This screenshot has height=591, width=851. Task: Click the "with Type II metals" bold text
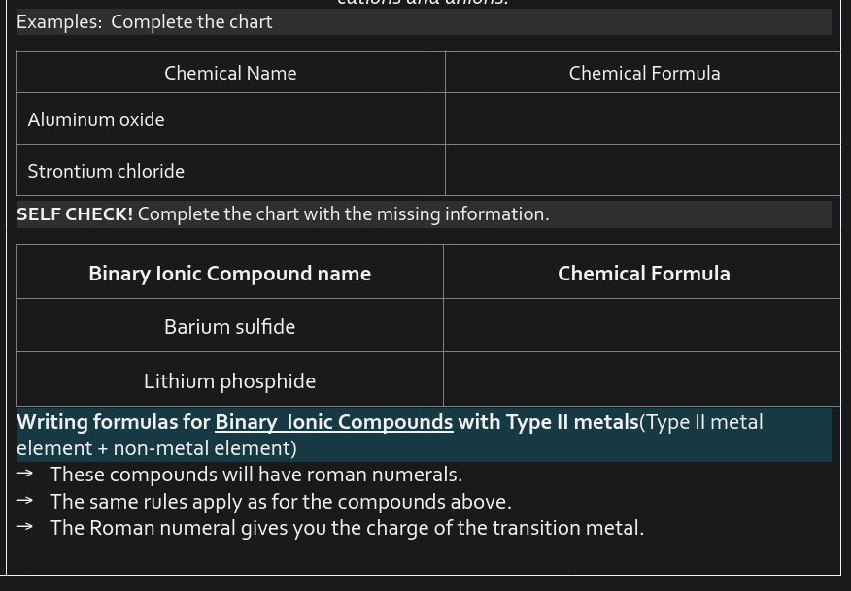547,422
